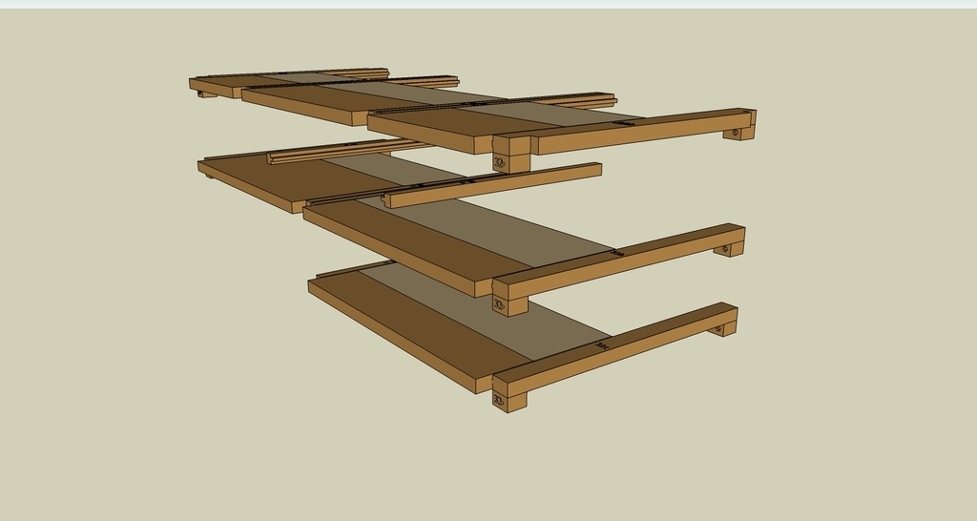This screenshot has width=977, height=521.
Task: Click the top shelf's front-left support block
Action: pyautogui.click(x=511, y=162)
